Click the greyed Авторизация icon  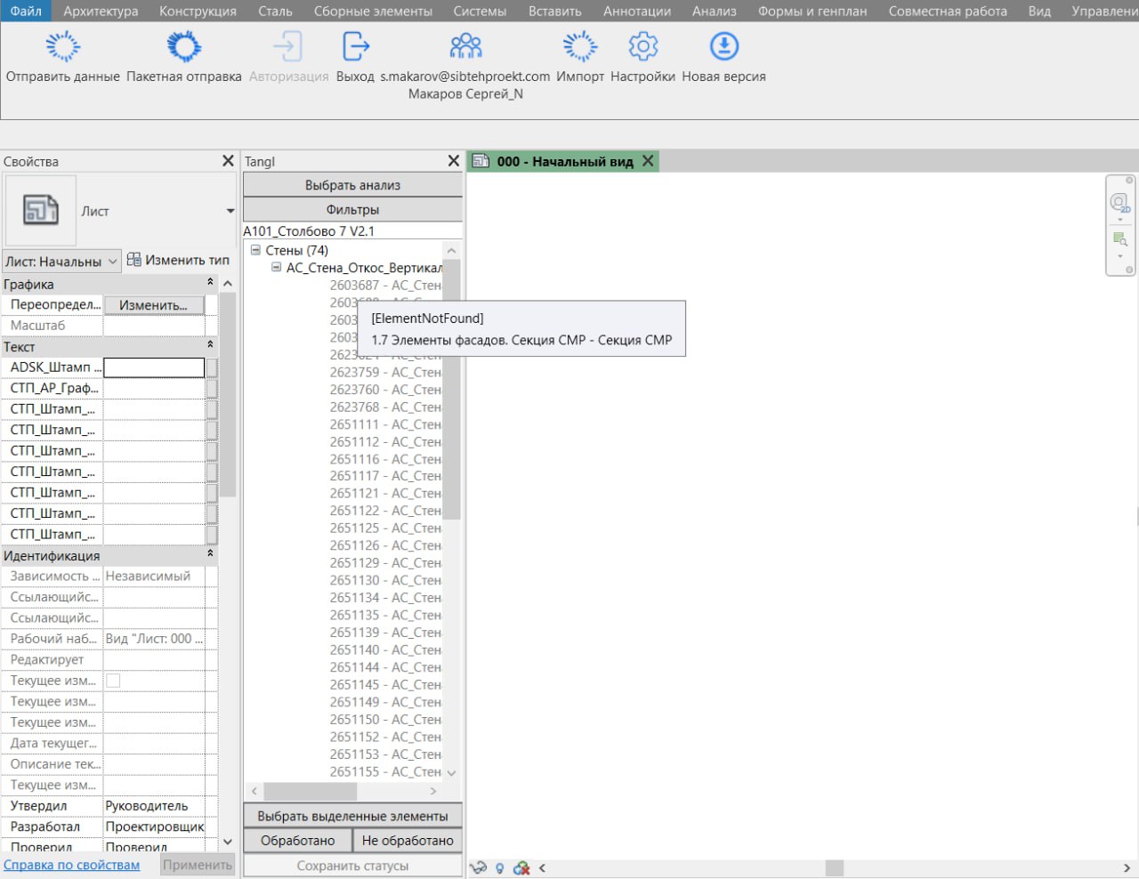click(x=288, y=46)
